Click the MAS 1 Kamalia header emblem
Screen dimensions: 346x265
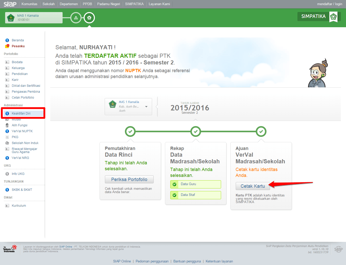point(11,18)
